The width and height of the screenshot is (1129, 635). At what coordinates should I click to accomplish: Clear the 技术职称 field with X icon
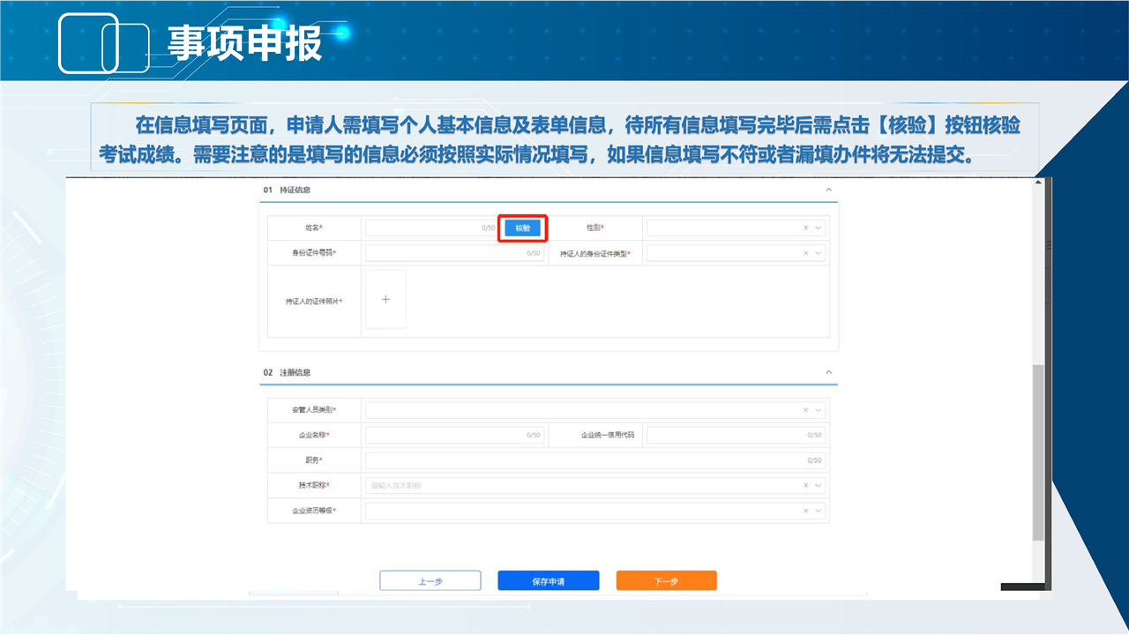[x=805, y=485]
